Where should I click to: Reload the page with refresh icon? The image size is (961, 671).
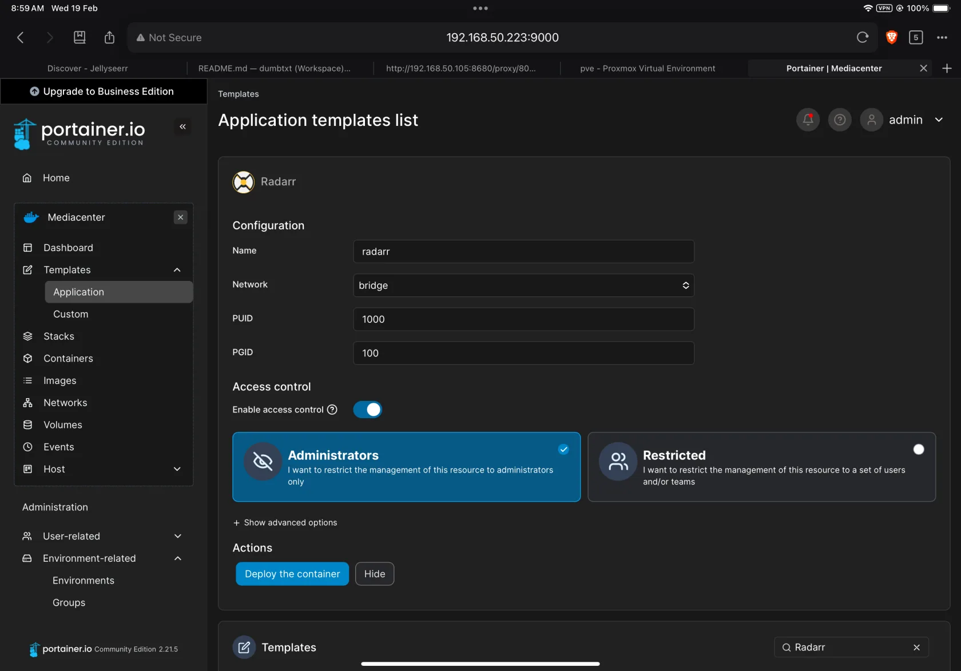[863, 38]
